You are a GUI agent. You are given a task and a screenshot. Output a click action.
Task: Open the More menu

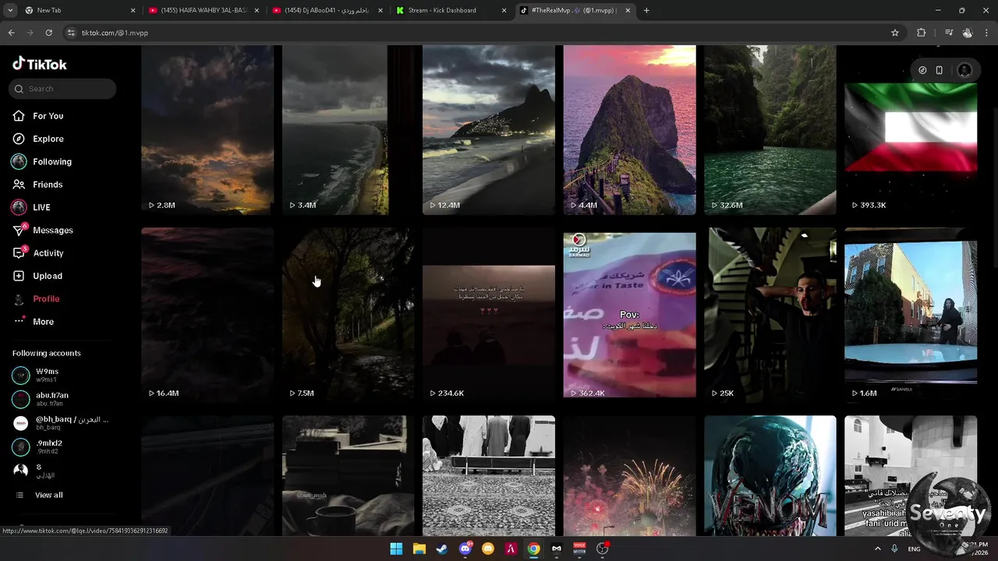click(43, 322)
